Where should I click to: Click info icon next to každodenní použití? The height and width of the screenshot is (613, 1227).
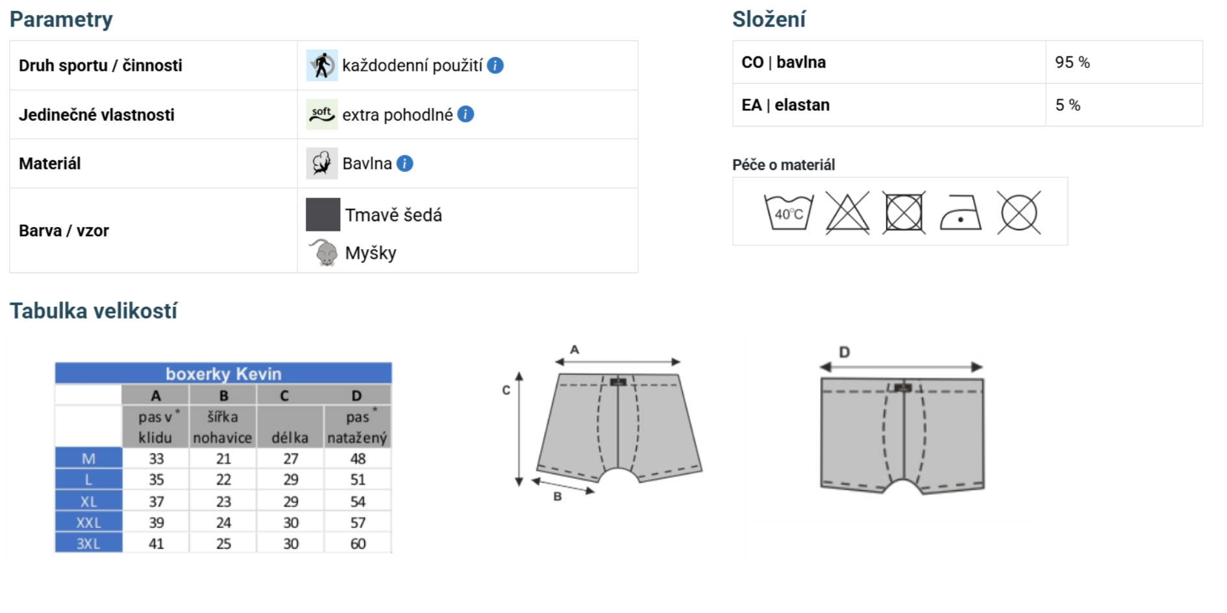pyautogui.click(x=495, y=66)
